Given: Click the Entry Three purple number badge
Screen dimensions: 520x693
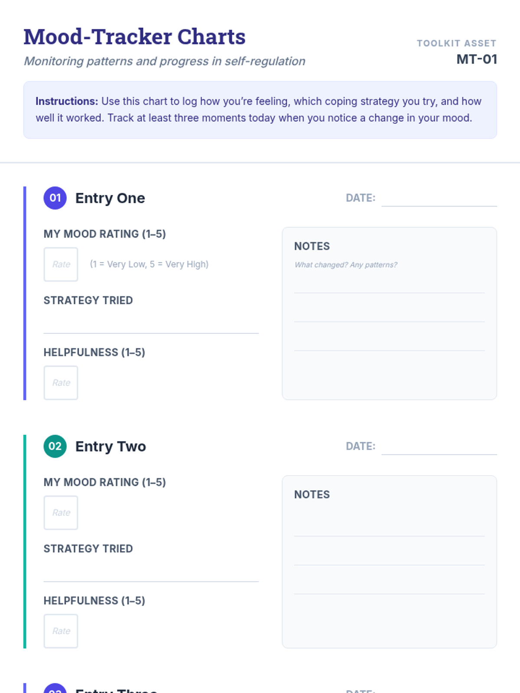Looking at the screenshot, I should pos(55,688).
